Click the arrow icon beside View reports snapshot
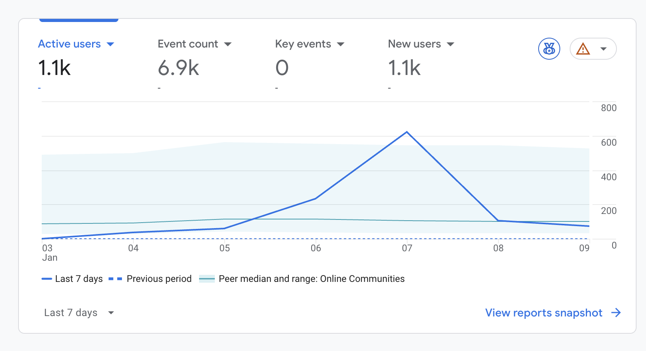Screen dimensions: 646x351 pyautogui.click(x=616, y=313)
